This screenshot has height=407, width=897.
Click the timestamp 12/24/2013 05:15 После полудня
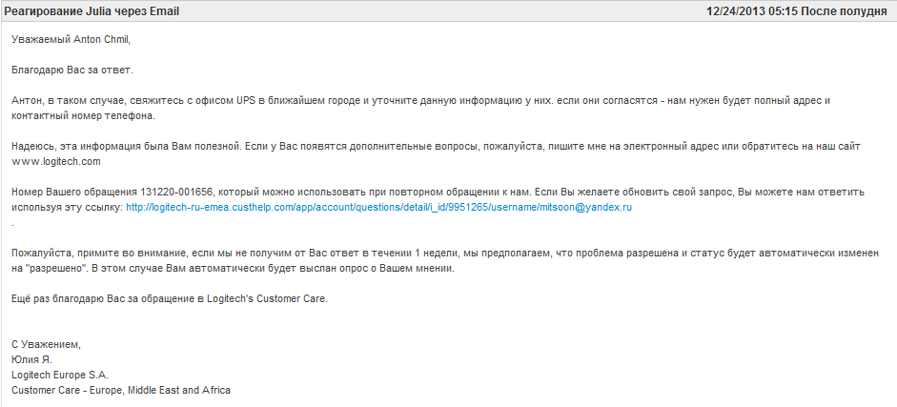click(796, 11)
